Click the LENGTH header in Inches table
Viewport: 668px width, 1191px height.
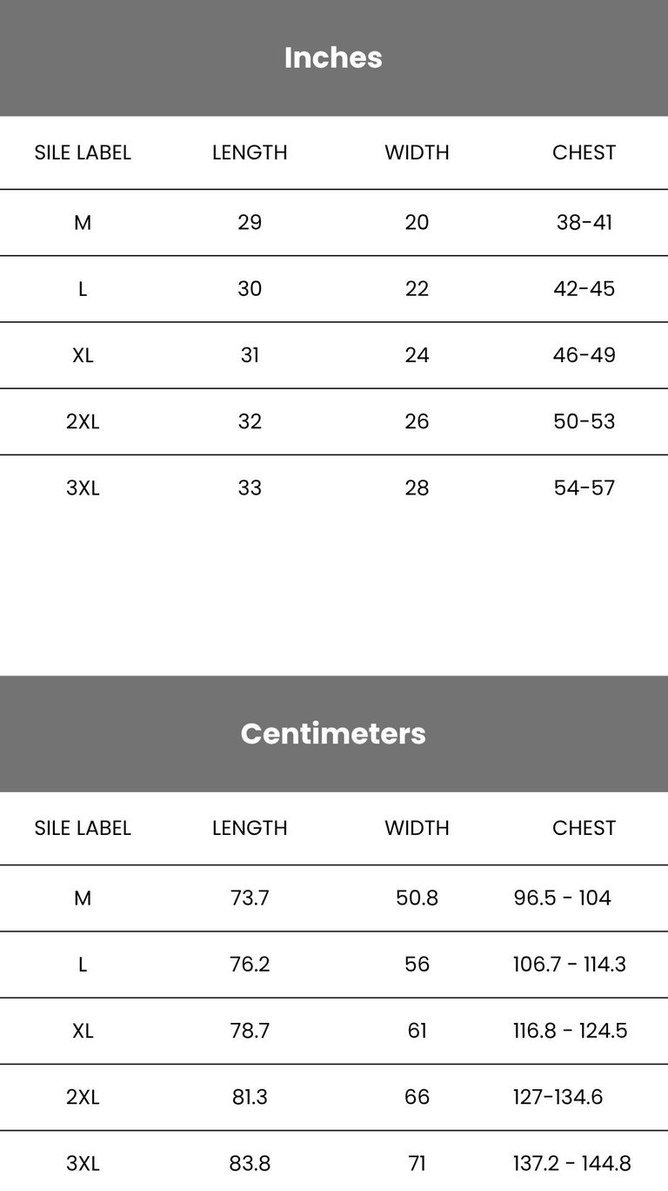250,152
